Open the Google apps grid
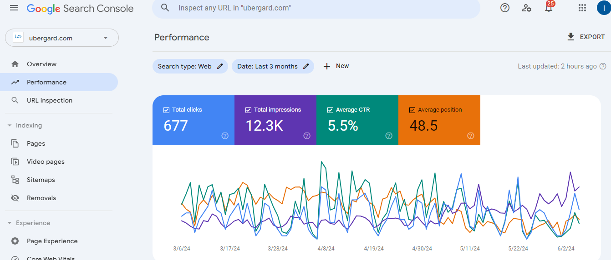Screen dimensions: 611x260 pyautogui.click(x=582, y=8)
